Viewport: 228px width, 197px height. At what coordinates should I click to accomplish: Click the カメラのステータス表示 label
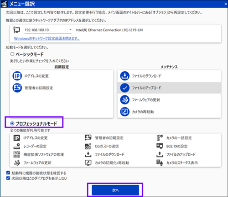coord(182,163)
